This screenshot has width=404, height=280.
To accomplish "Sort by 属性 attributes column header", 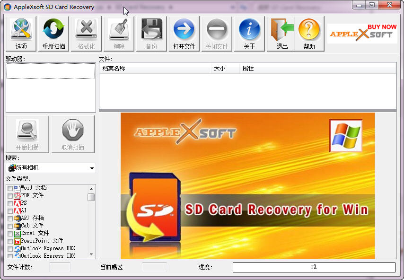I will tap(318, 69).
